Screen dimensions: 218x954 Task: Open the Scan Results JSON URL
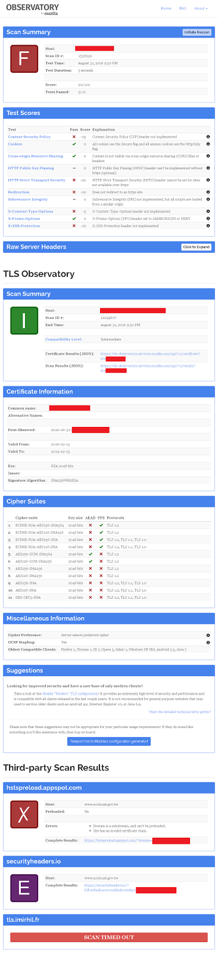(x=148, y=368)
